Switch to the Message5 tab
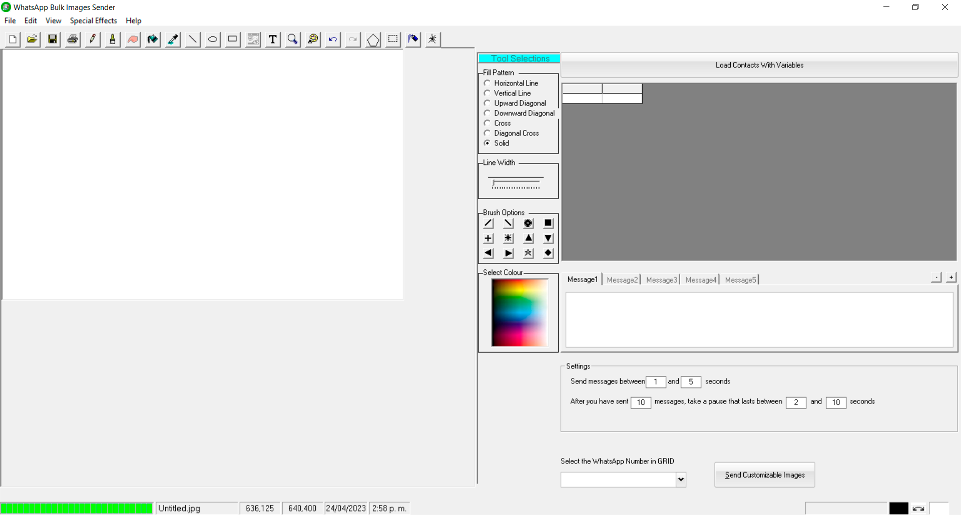The image size is (961, 515). 740,280
